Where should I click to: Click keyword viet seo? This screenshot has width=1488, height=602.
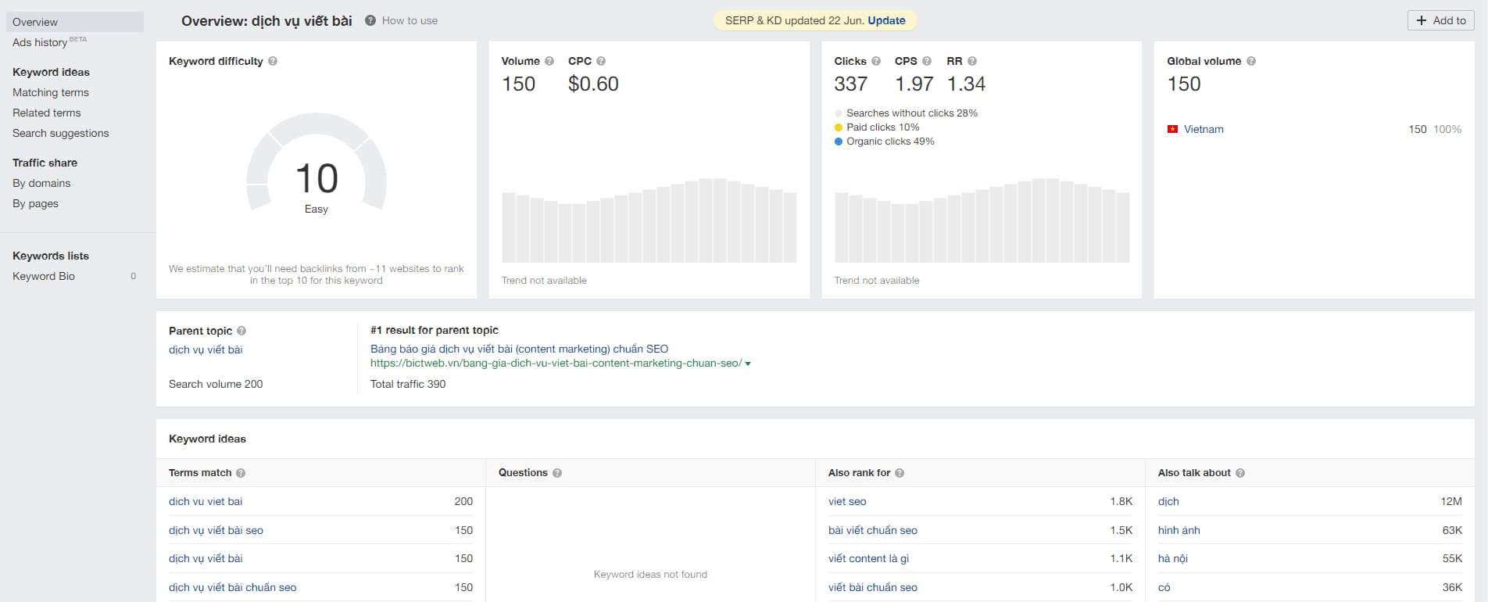point(847,501)
